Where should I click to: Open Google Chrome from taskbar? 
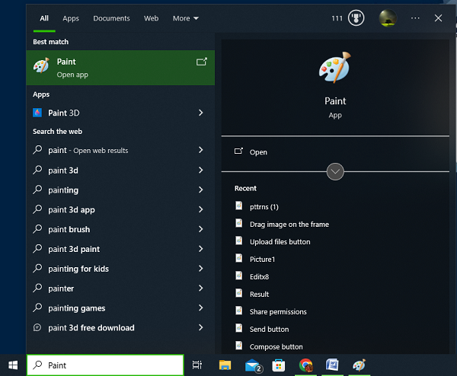[305, 365]
